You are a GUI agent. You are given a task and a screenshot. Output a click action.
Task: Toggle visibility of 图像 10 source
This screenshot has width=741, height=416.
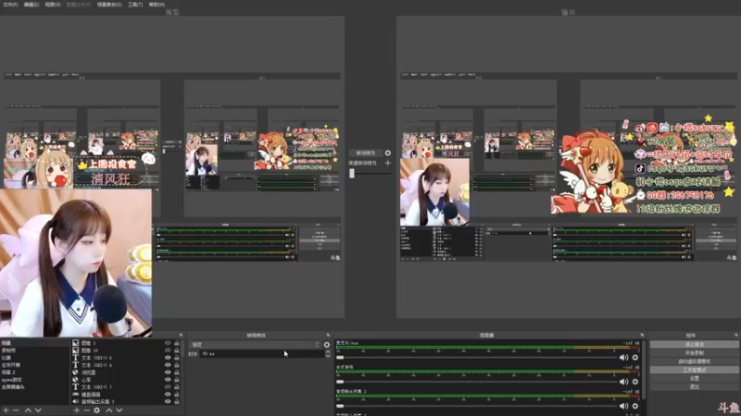click(x=168, y=350)
